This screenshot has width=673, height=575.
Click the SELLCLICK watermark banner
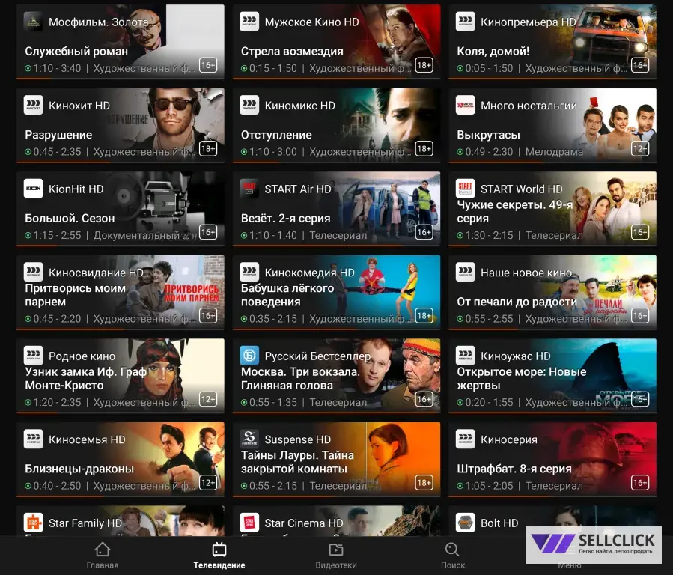coord(593,545)
